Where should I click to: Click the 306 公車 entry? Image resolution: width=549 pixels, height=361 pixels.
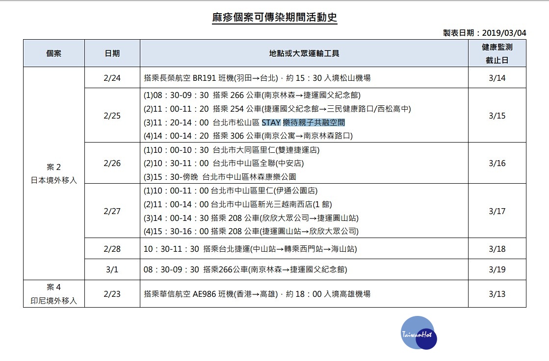click(x=248, y=136)
